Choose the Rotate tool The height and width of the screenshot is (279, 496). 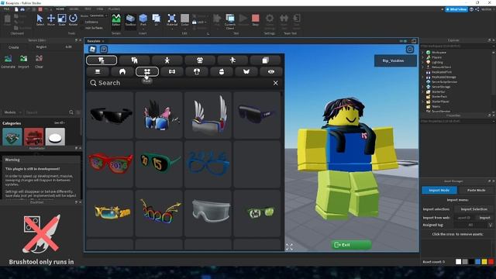73,20
